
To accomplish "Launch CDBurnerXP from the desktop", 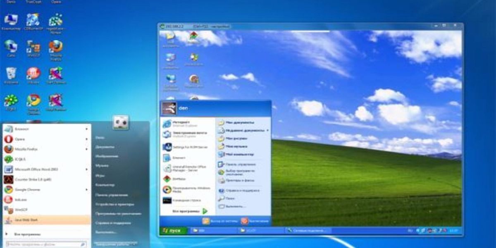I will click(33, 22).
